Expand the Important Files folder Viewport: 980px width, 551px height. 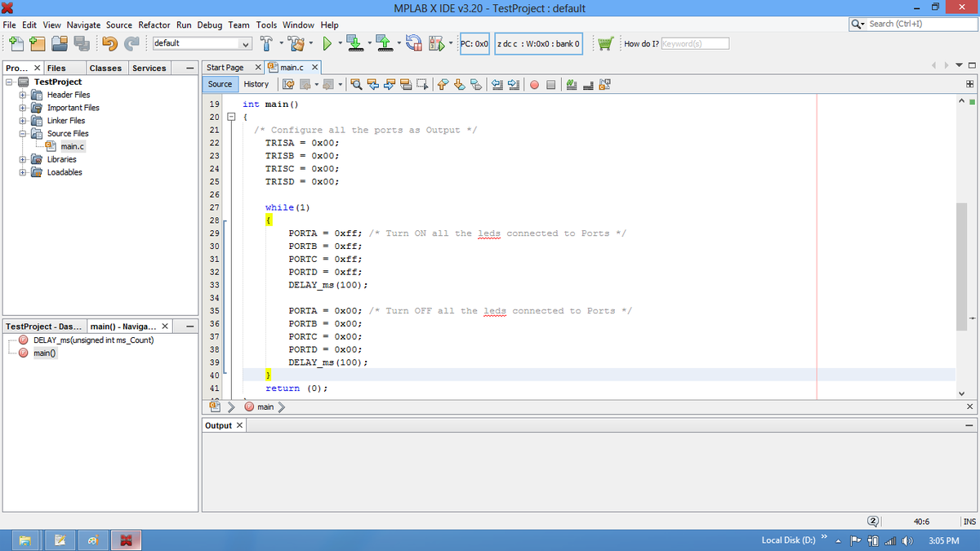[x=24, y=108]
